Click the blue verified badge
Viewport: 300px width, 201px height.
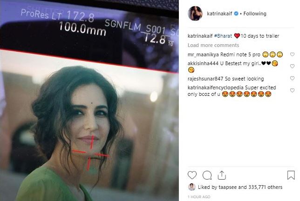pos(236,13)
